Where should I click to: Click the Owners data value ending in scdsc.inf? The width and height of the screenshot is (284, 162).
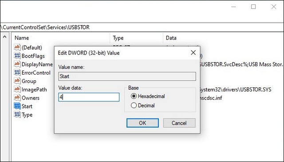(211, 98)
